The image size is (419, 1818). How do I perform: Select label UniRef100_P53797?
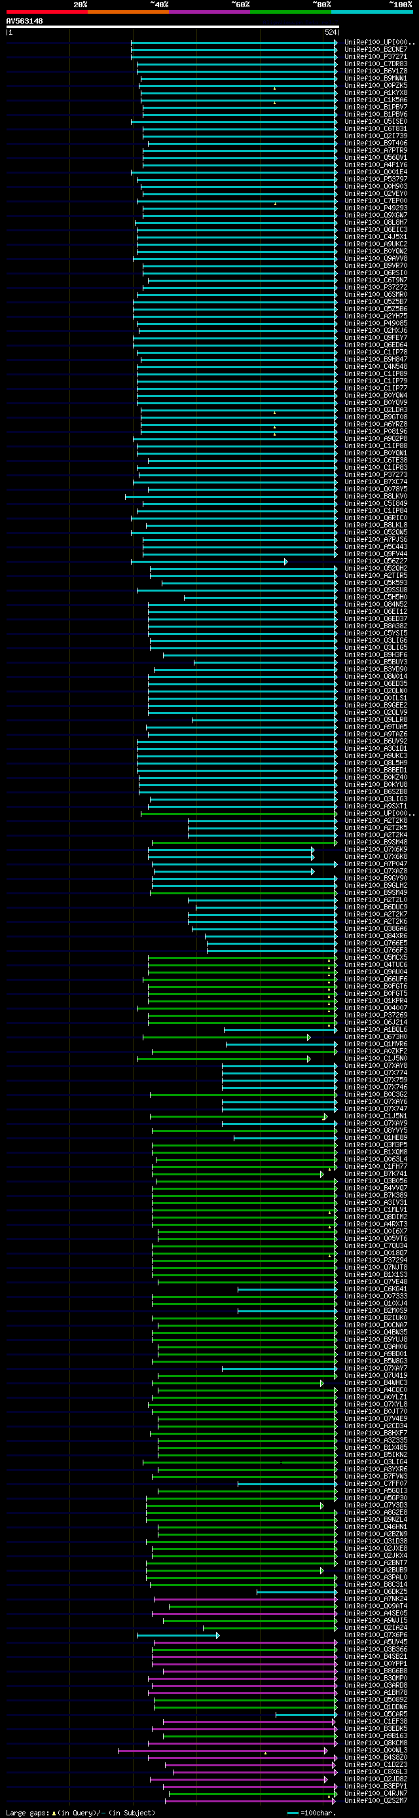tap(375, 180)
